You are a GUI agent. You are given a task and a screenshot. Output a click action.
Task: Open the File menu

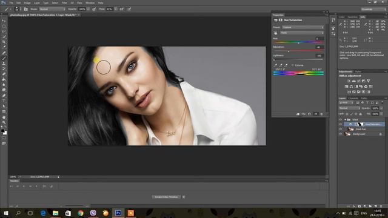point(11,2)
